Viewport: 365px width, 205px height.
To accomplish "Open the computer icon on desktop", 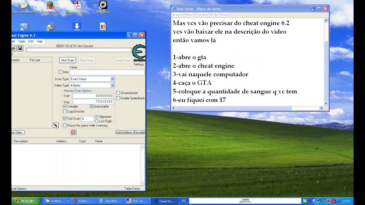I will (24, 26).
